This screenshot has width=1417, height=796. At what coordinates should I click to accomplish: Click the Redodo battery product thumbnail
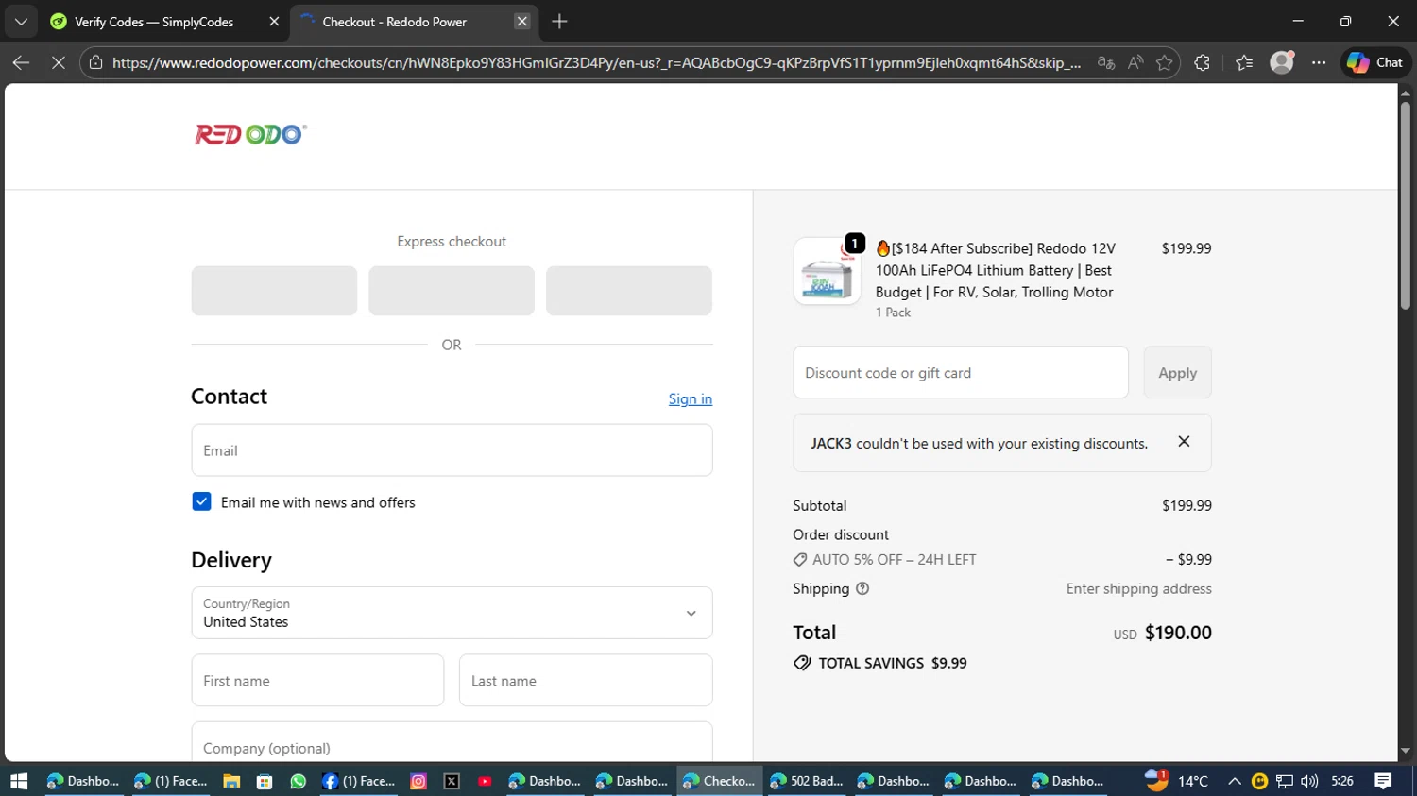tap(827, 272)
